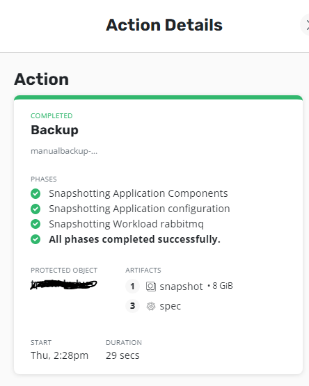Click the Backup action title

coord(54,130)
